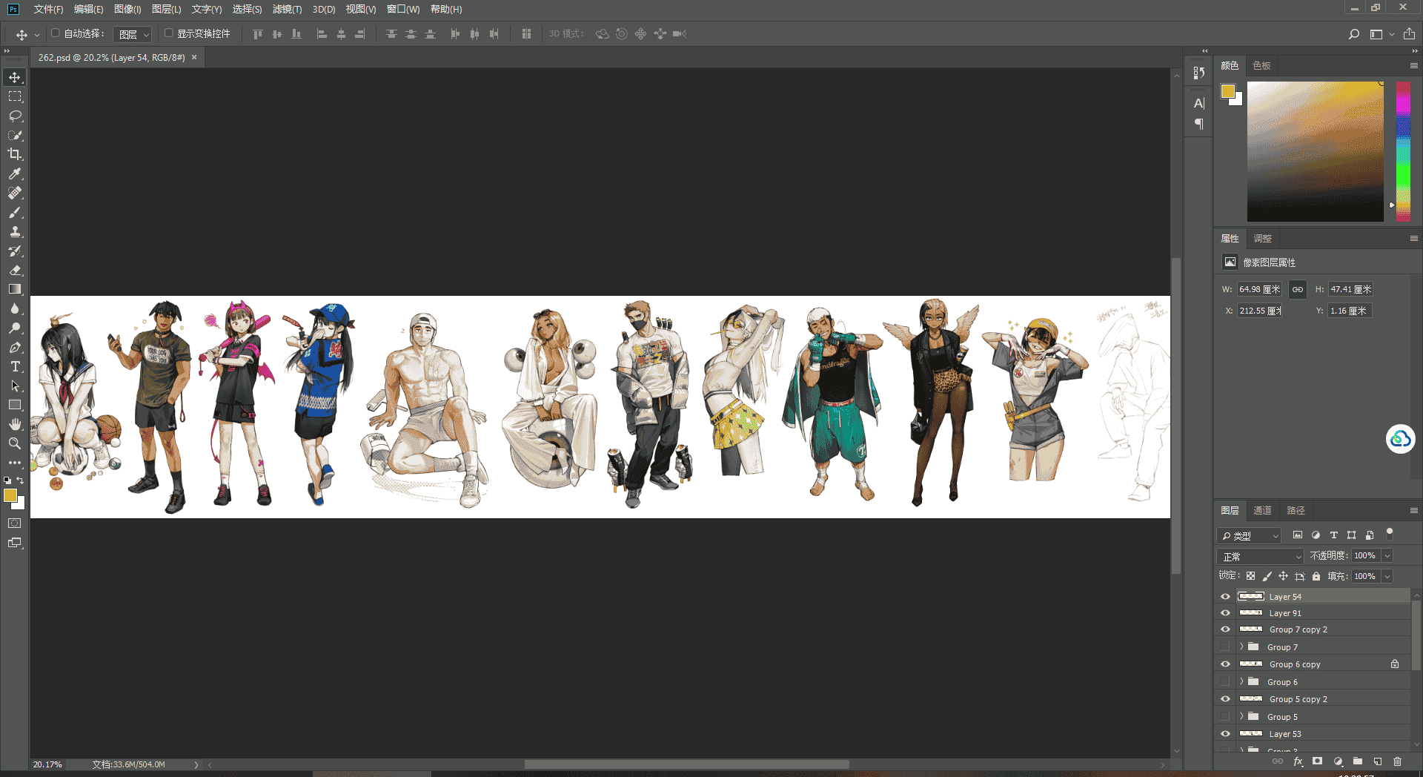The height and width of the screenshot is (777, 1423).
Task: Open the layer styles fx menu
Action: (x=1298, y=761)
